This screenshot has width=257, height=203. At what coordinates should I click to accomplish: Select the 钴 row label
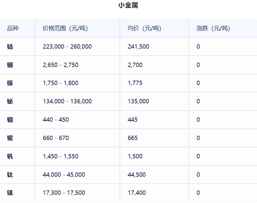(x=10, y=47)
